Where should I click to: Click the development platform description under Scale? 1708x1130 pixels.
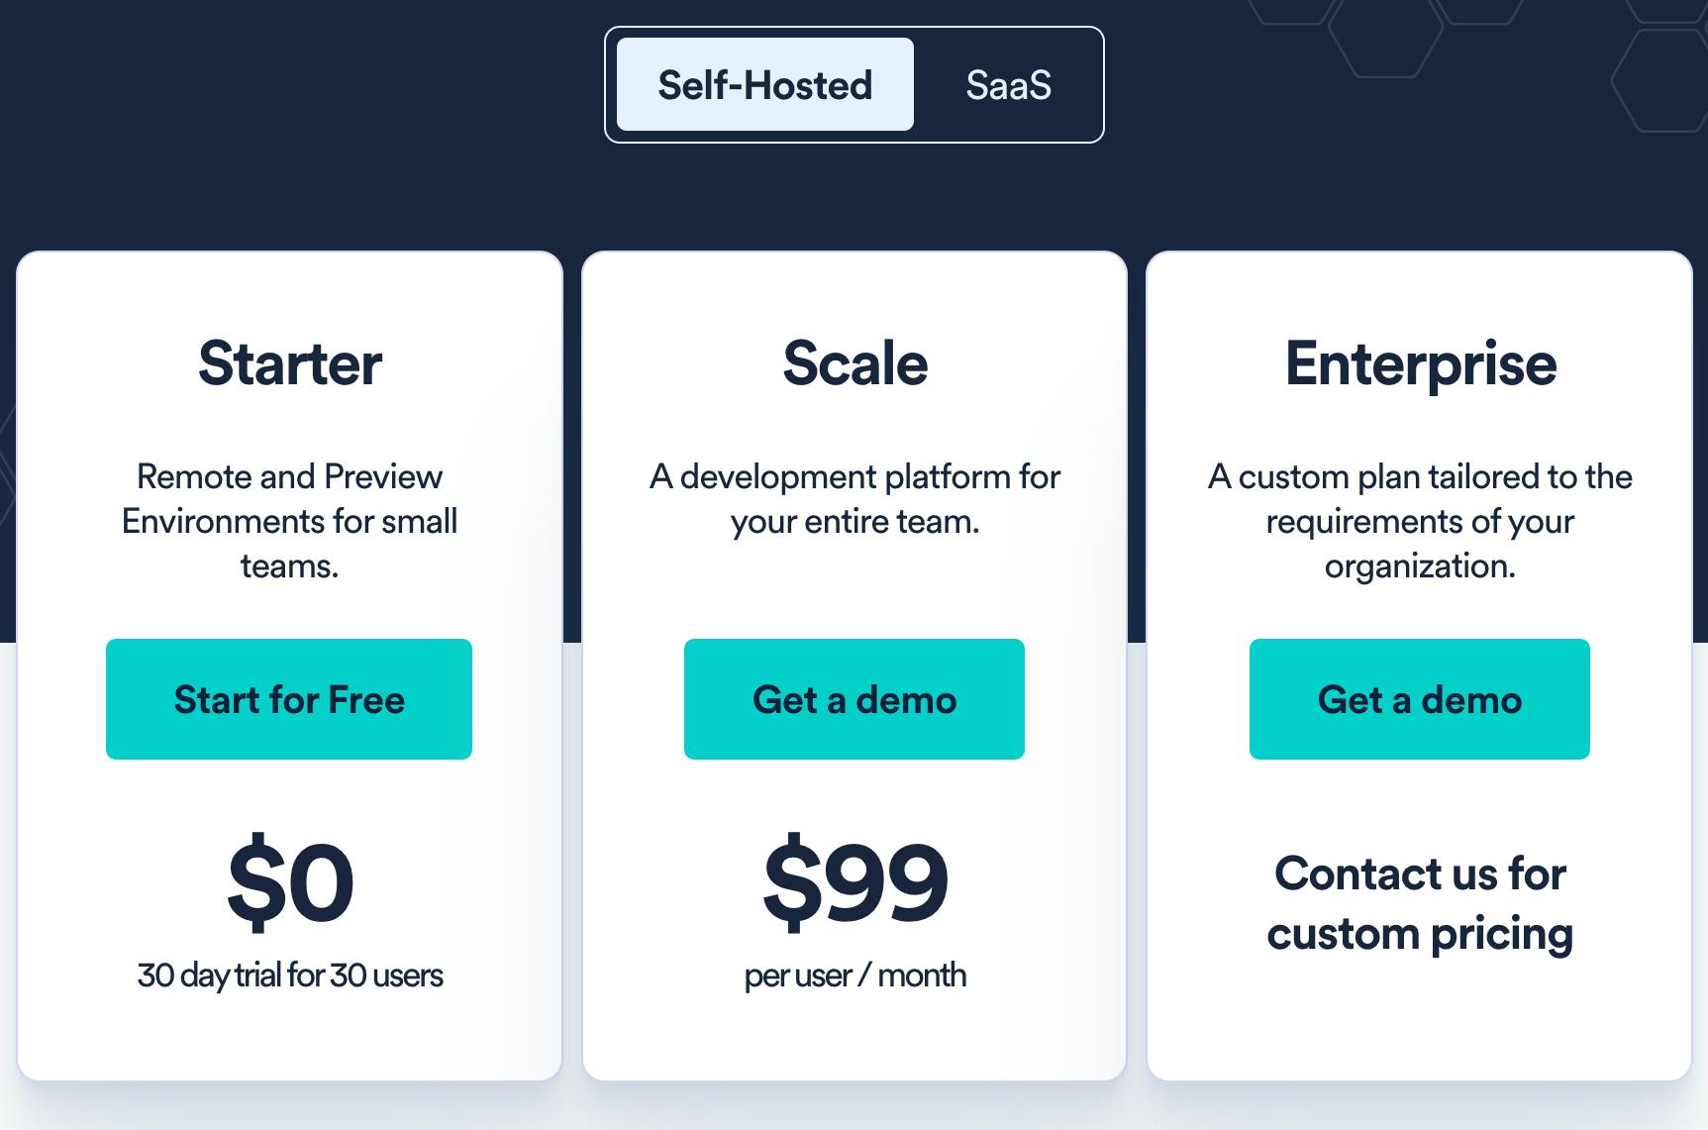point(854,499)
